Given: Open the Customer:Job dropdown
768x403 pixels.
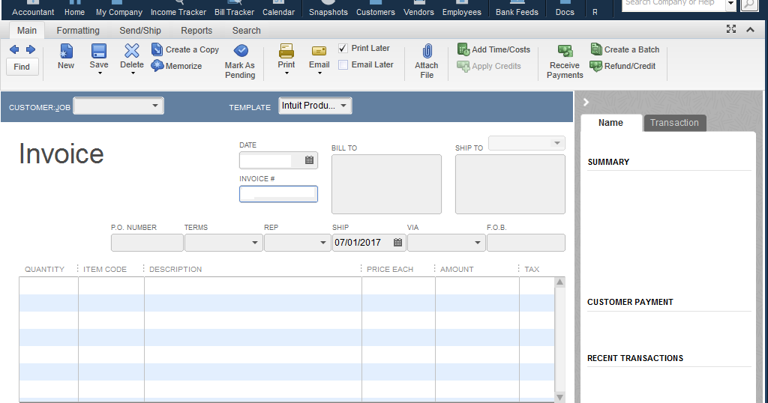Looking at the screenshot, I should (155, 106).
